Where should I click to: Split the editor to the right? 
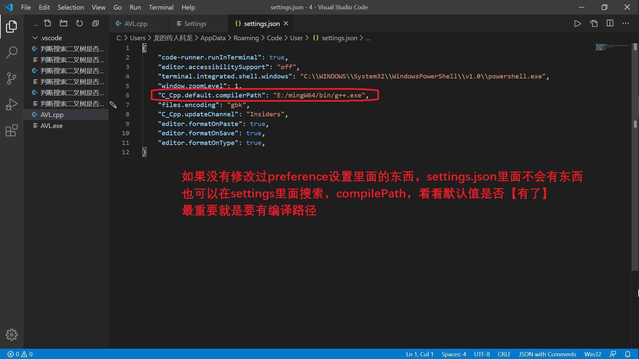pyautogui.click(x=610, y=24)
